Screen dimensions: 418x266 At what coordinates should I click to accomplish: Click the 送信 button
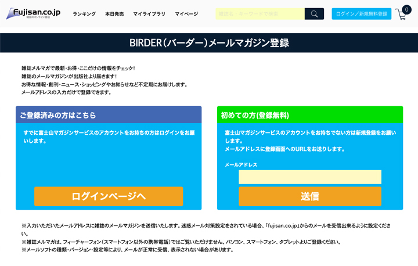[310, 196]
